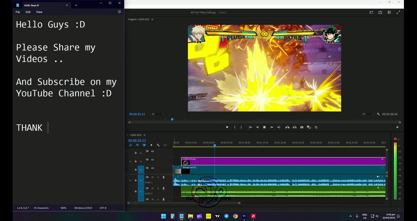Viewport: 417px width, 221px height.
Task: Open the Fit zoom level dropdown
Action: [x=158, y=114]
